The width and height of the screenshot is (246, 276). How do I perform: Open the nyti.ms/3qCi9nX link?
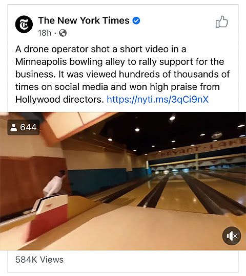pyautogui.click(x=157, y=100)
